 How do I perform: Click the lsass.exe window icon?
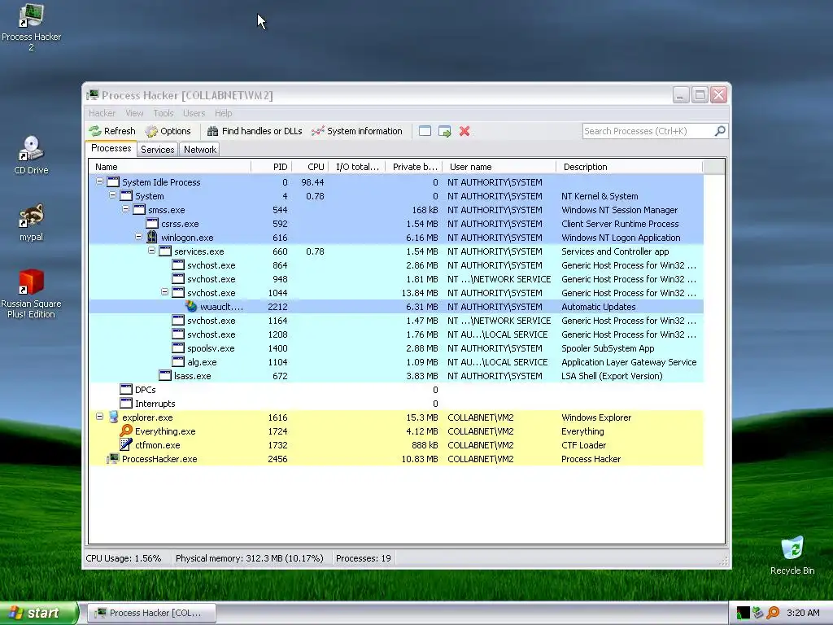click(165, 375)
